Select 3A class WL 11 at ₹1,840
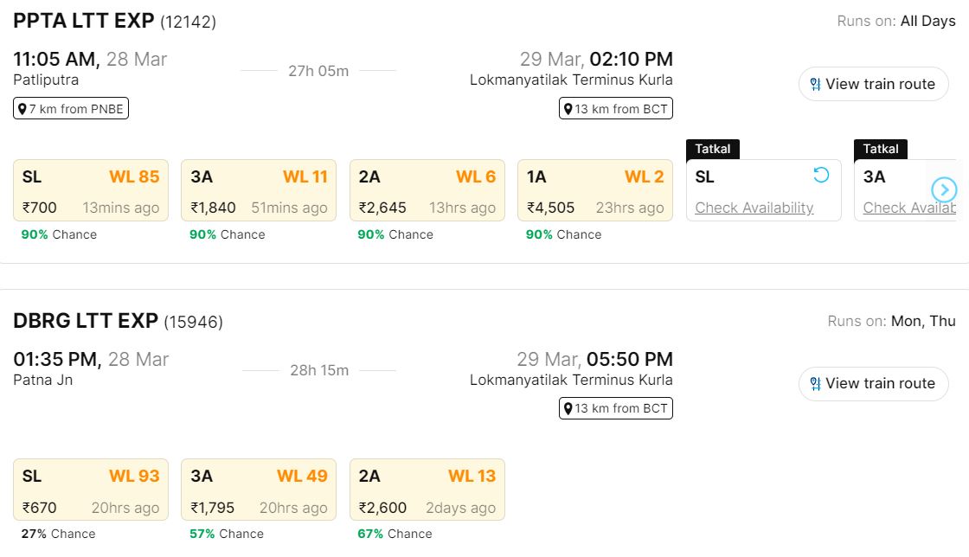969x557 pixels. [259, 190]
